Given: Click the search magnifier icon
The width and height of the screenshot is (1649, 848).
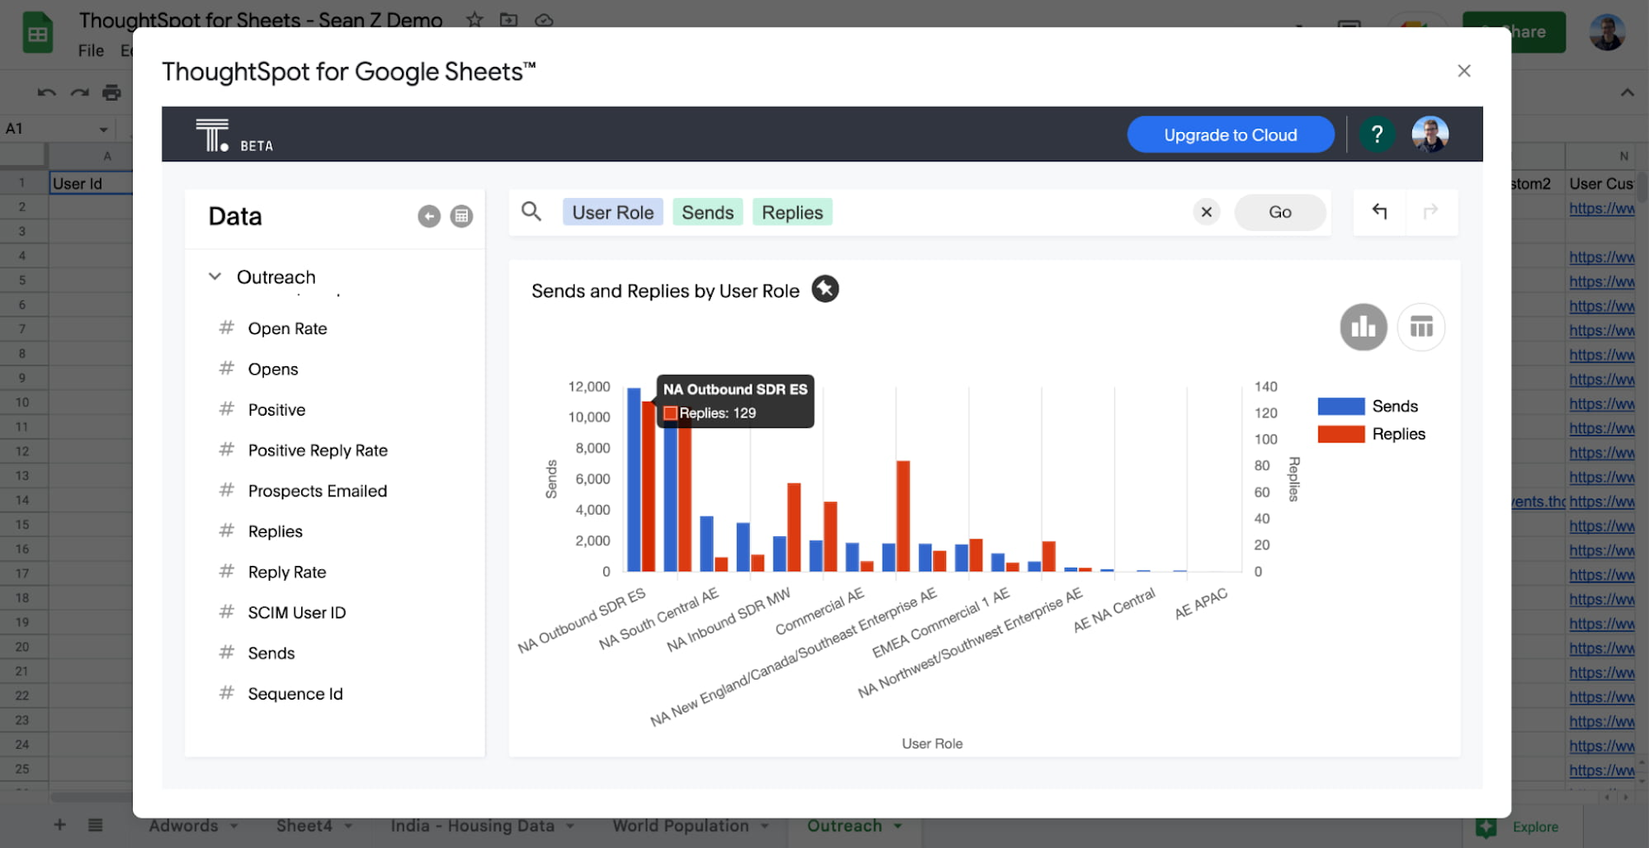Looking at the screenshot, I should [x=531, y=211].
